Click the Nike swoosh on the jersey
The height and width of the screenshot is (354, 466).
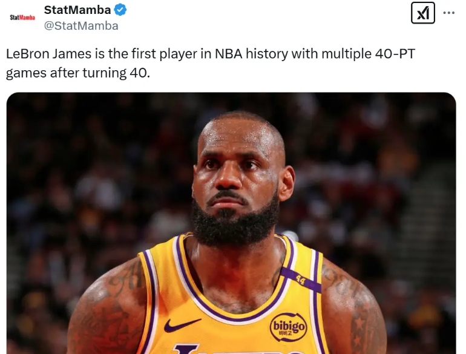click(x=182, y=324)
